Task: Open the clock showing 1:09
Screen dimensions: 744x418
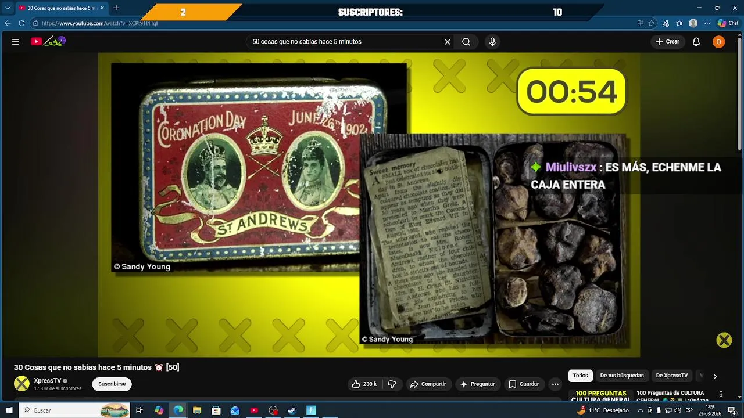Action: (710, 410)
